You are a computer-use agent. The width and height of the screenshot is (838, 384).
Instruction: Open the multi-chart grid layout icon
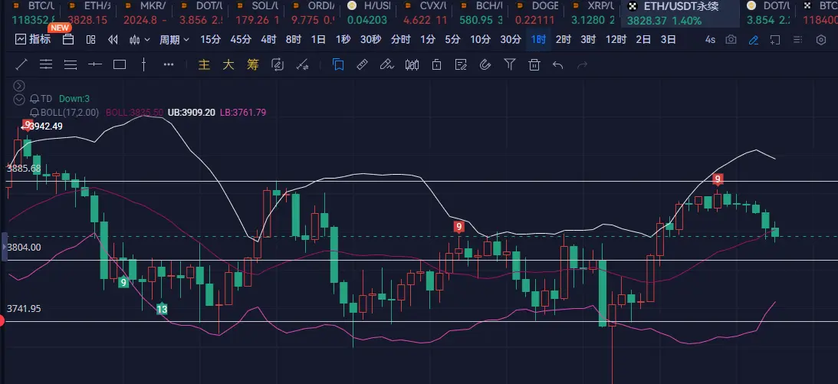(91, 40)
